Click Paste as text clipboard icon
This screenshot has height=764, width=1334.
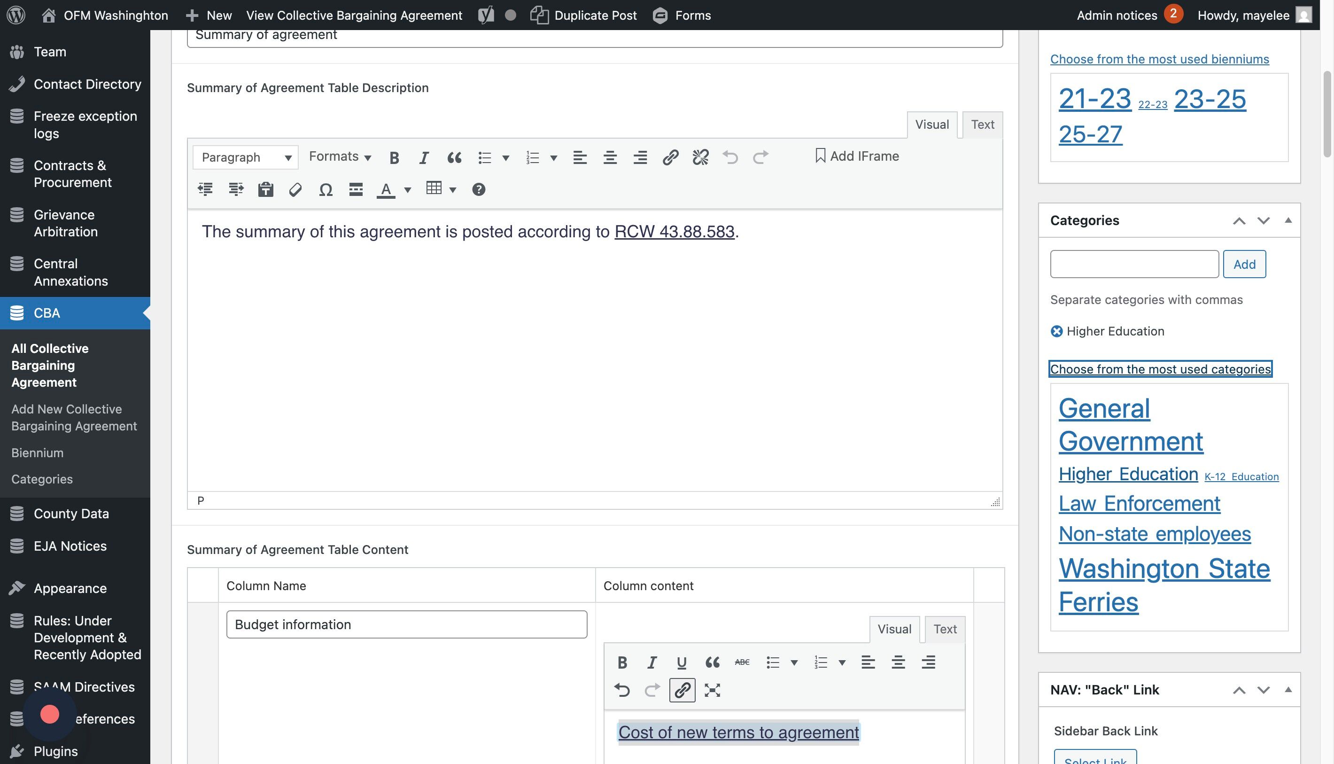(x=265, y=189)
